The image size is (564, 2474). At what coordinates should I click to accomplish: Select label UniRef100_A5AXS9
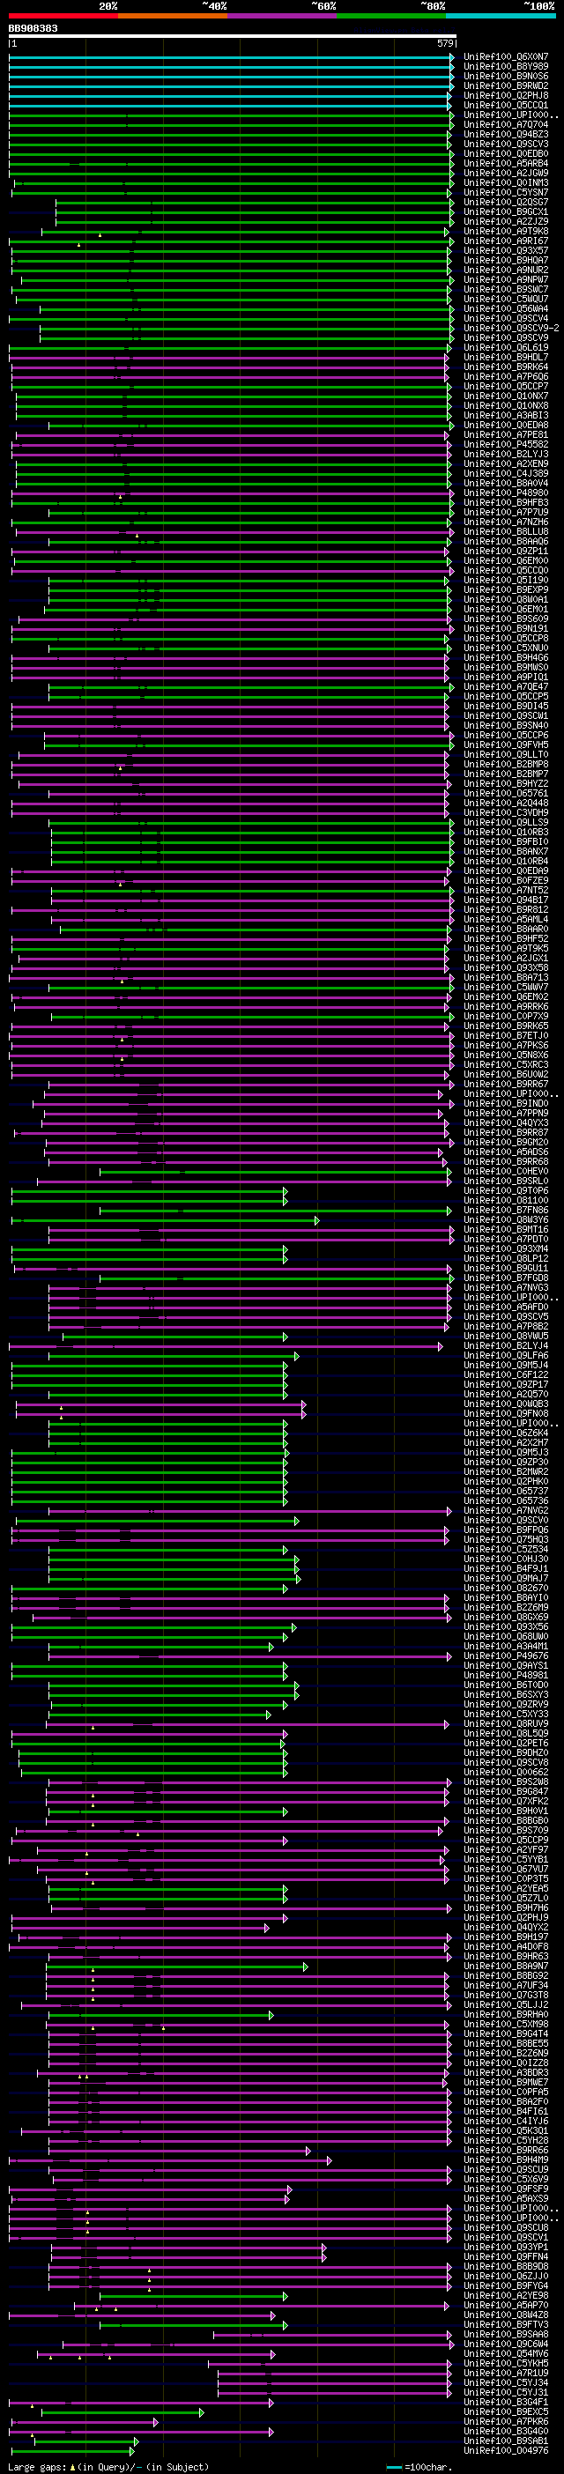click(x=507, y=2198)
